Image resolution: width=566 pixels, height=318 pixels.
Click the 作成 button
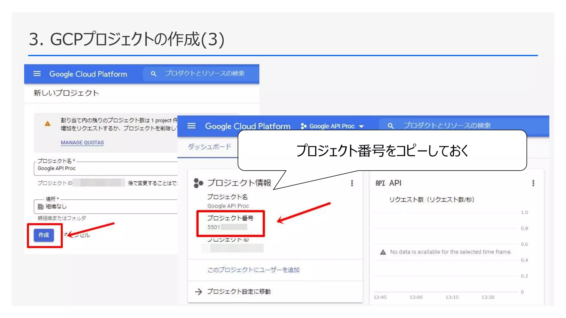(x=44, y=235)
